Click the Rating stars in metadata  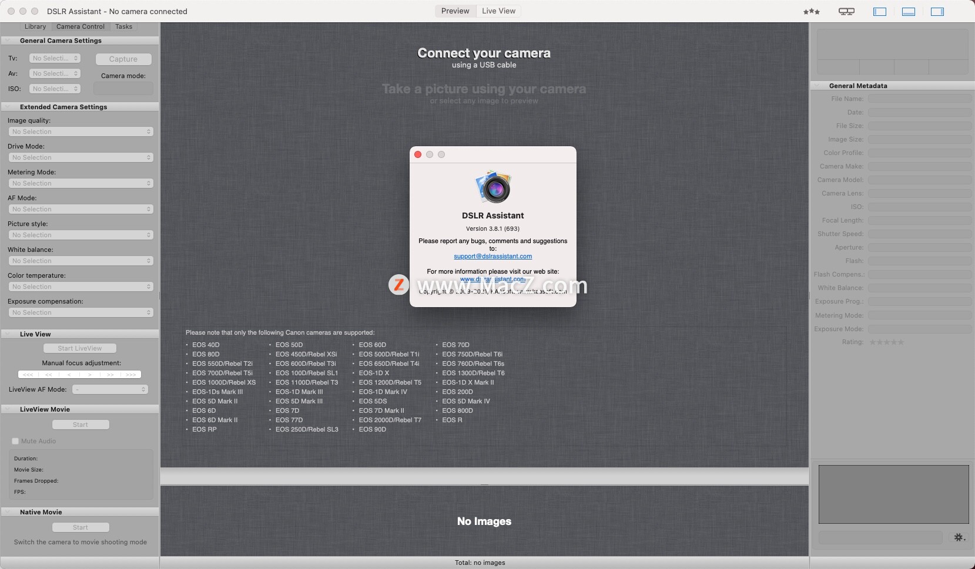click(x=886, y=342)
